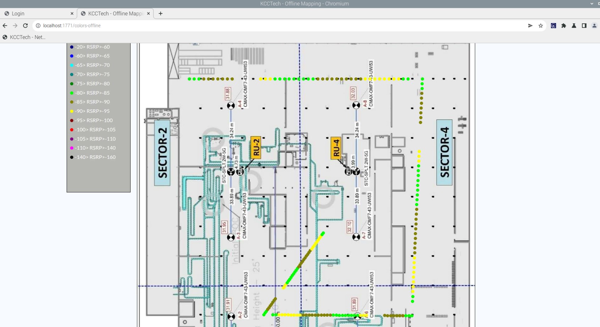
Task: Click the RU-4 orange label
Action: click(336, 148)
